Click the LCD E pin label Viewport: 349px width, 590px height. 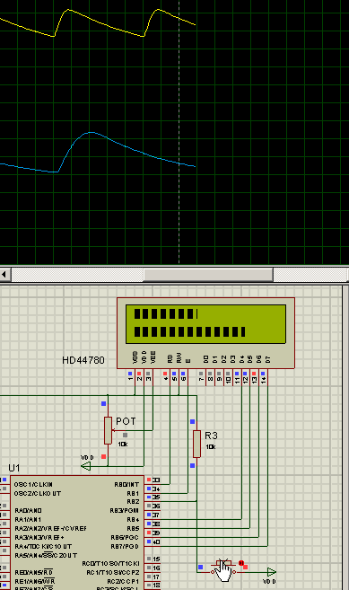pos(188,361)
